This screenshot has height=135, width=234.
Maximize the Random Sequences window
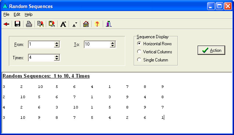tap(219, 6)
